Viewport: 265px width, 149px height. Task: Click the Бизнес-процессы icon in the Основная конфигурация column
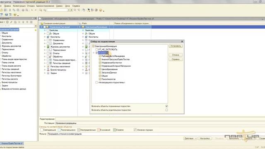pos(48,70)
